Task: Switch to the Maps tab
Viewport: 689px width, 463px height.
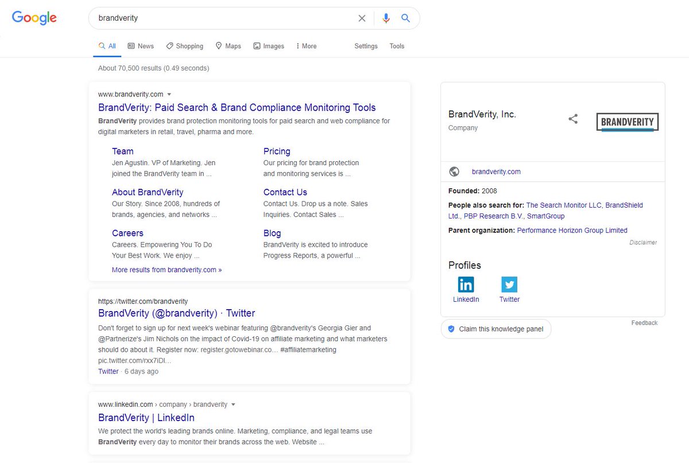Action: pyautogui.click(x=228, y=46)
